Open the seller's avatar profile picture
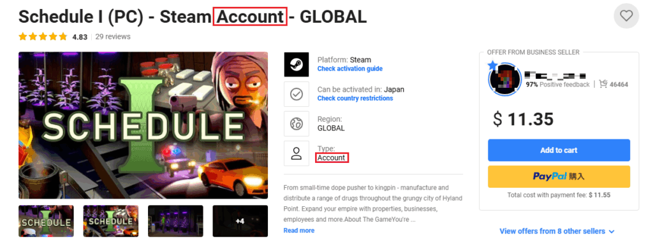653x247 pixels. tap(505, 80)
